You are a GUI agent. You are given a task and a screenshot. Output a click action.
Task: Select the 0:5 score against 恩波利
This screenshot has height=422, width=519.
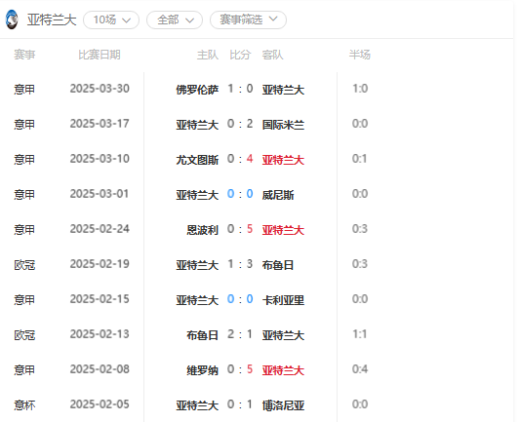tap(240, 229)
